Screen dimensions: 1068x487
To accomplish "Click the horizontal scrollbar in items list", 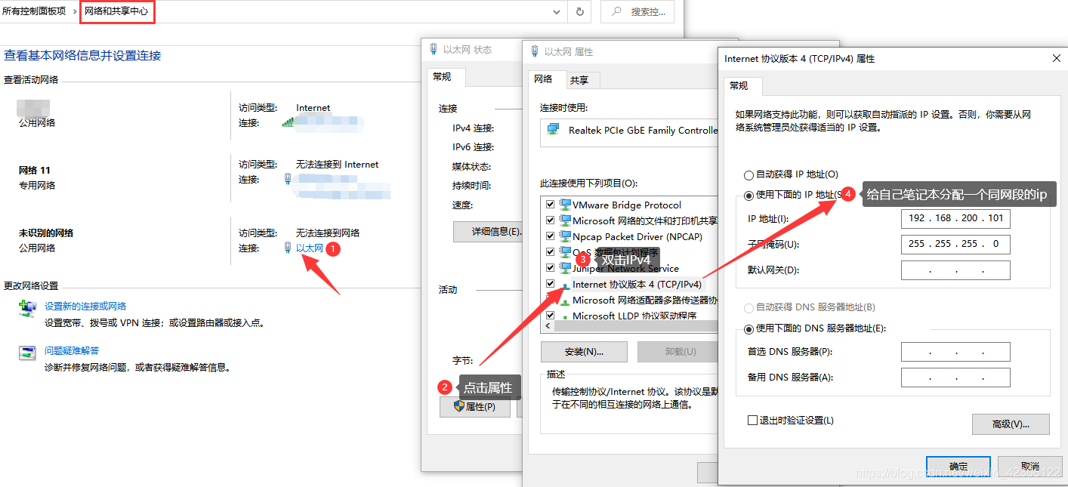I will pos(635,326).
